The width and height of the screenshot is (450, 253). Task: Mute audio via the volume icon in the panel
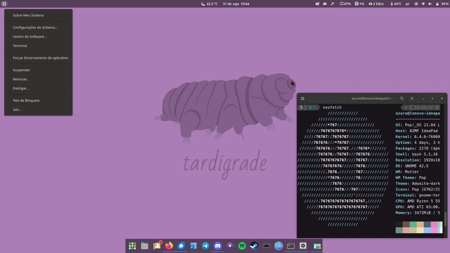pyautogui.click(x=430, y=4)
